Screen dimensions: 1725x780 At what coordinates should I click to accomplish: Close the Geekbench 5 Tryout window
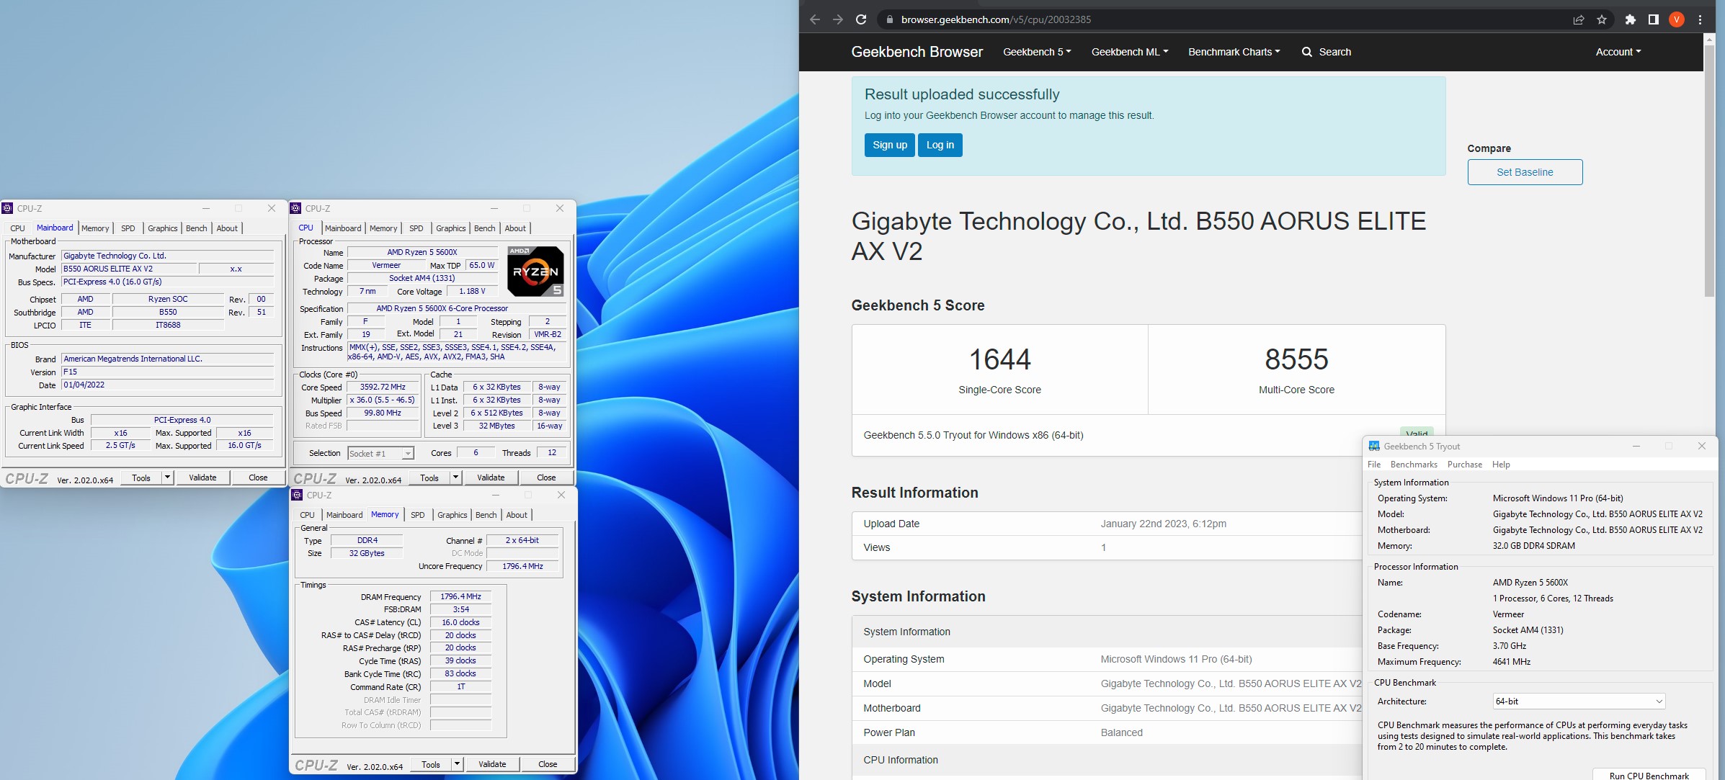pyautogui.click(x=1701, y=446)
